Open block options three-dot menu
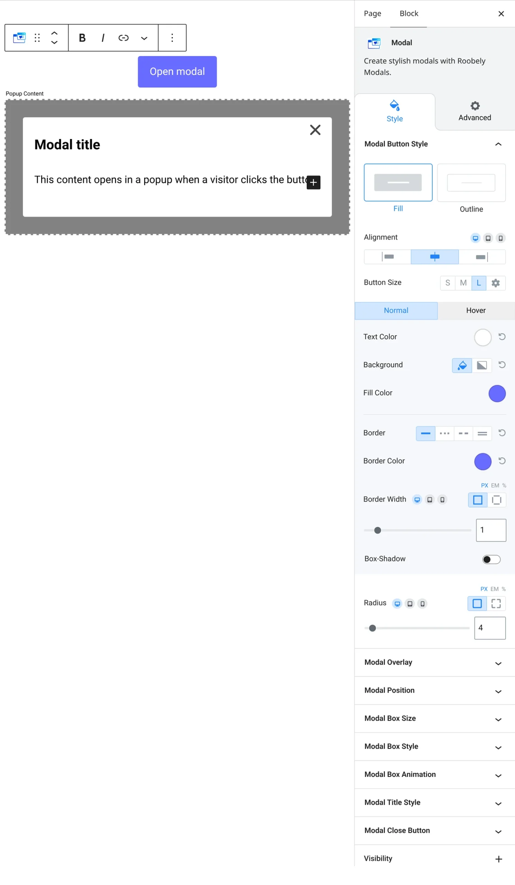 (172, 38)
